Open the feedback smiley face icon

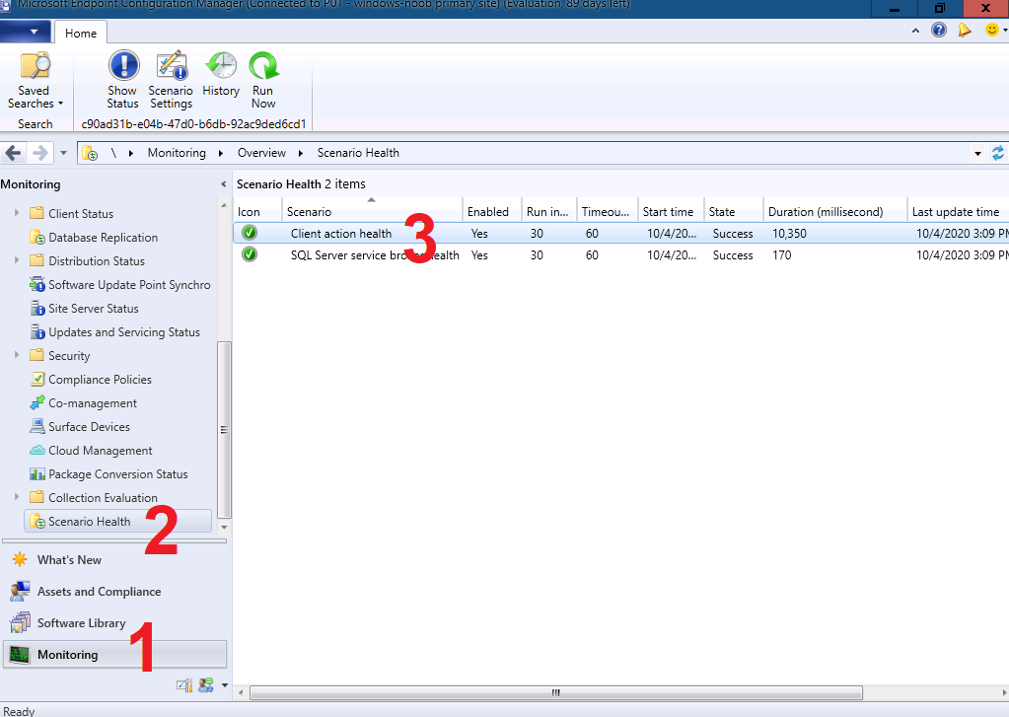pyautogui.click(x=991, y=30)
